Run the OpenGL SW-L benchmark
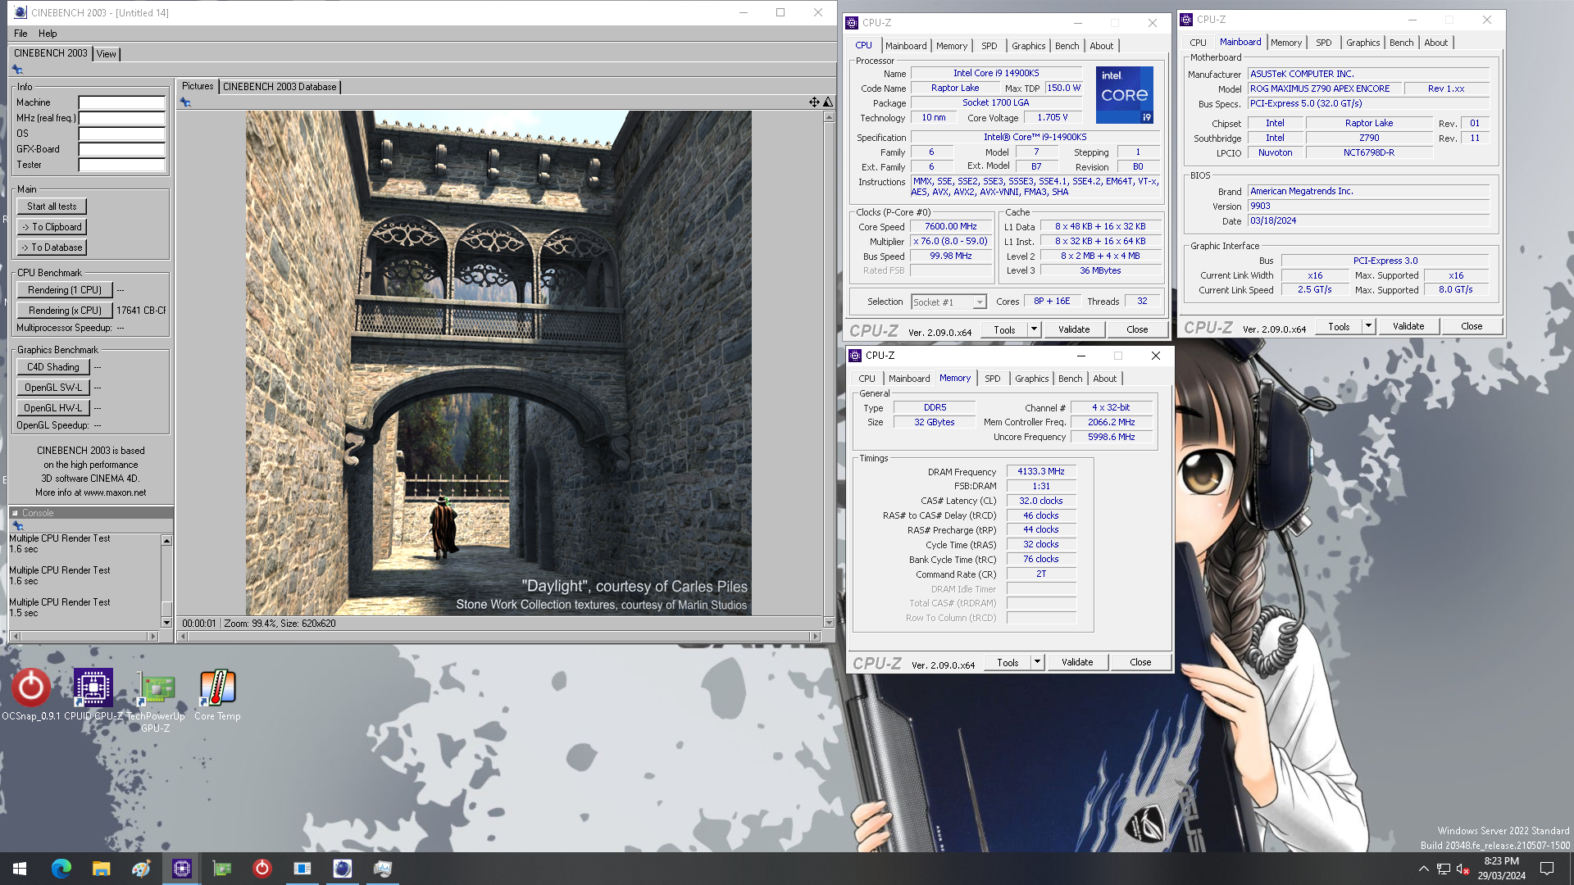1574x885 pixels. click(53, 388)
